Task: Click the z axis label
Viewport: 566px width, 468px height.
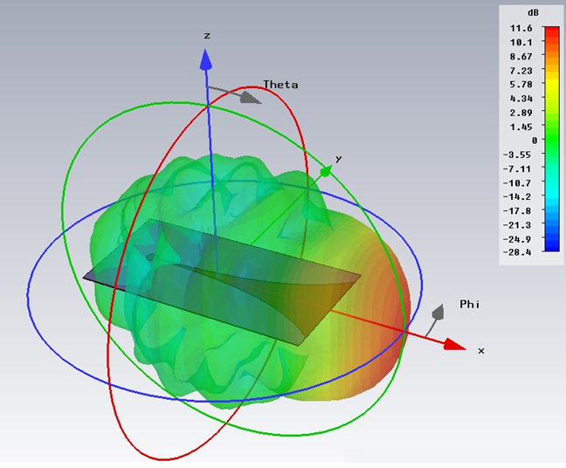Action: pyautogui.click(x=207, y=36)
